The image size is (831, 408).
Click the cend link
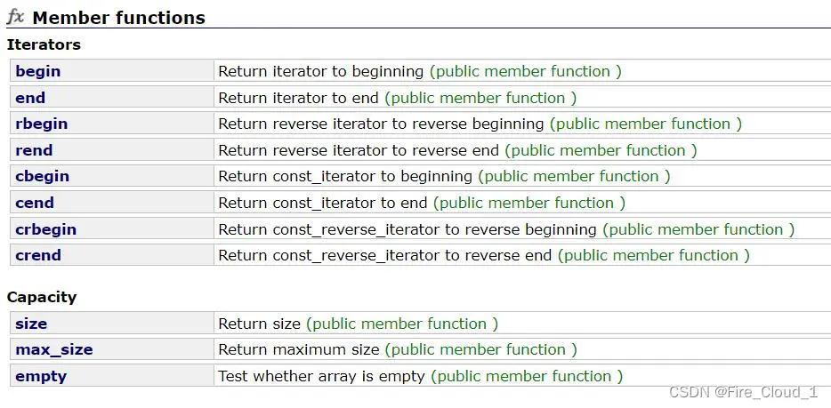(x=35, y=203)
